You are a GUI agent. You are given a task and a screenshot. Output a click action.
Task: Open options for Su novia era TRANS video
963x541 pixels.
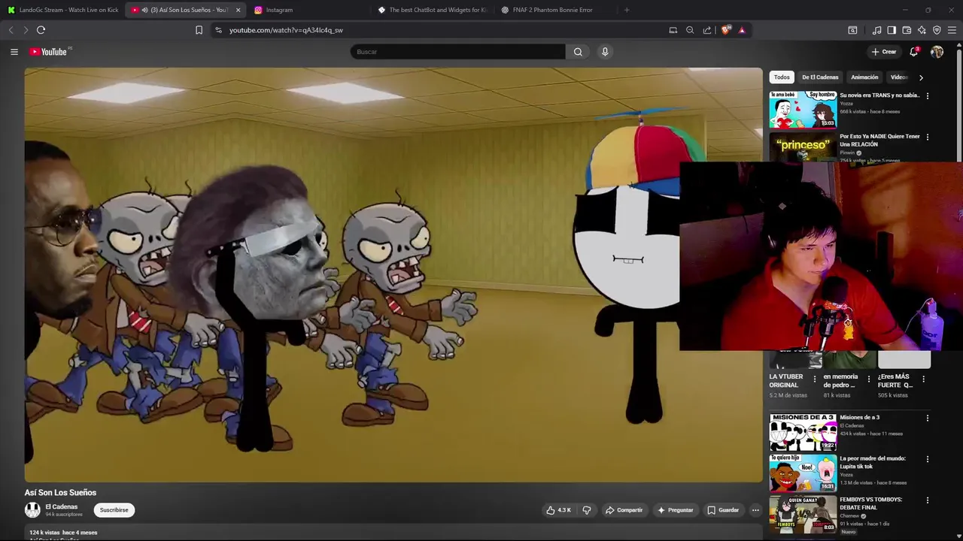coord(927,96)
